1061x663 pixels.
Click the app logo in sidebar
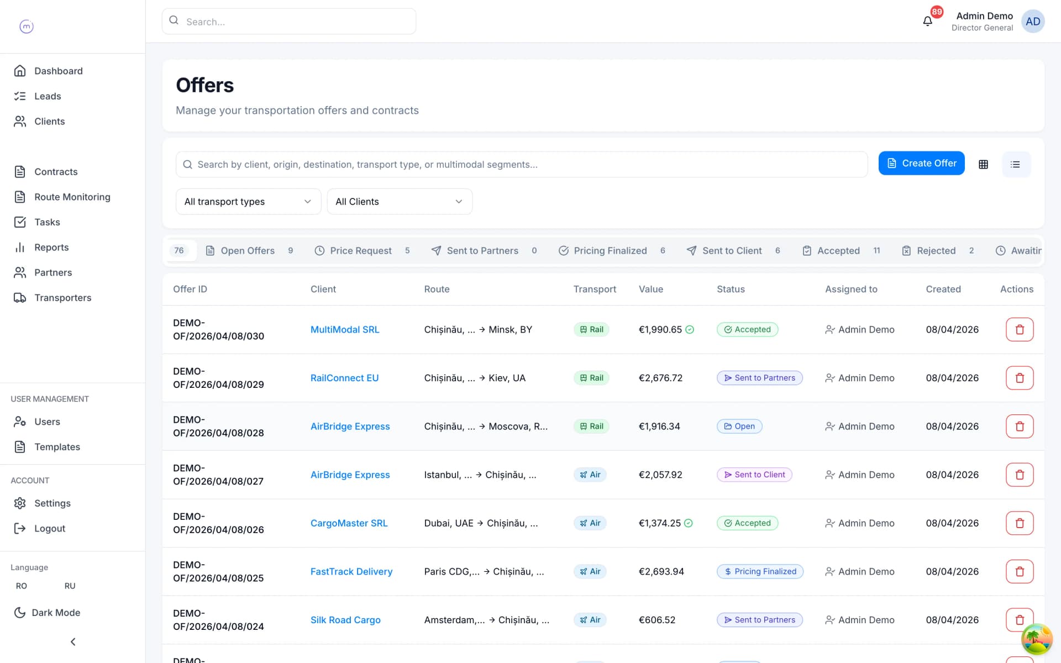click(27, 26)
